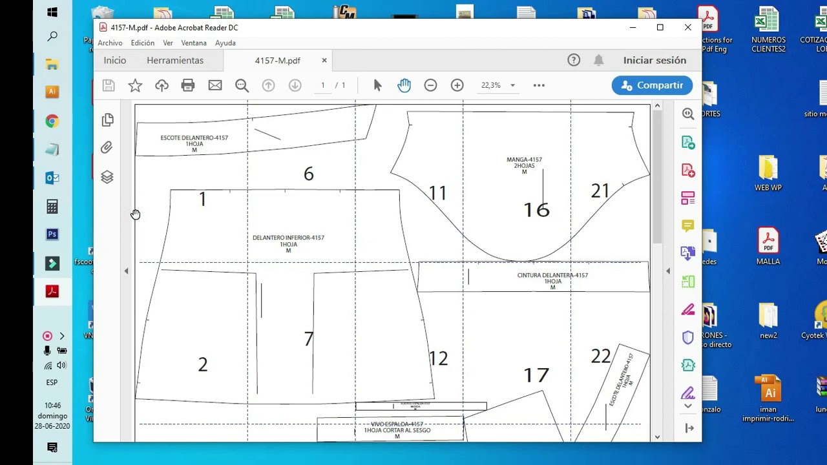The width and height of the screenshot is (827, 465).
Task: Switch to Herramientas tab
Action: tap(175, 60)
